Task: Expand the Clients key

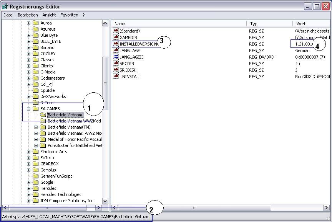Action: [28, 66]
